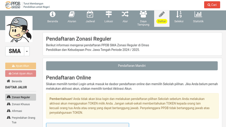Select Afirmasi in the jalur list

(x=17, y=111)
